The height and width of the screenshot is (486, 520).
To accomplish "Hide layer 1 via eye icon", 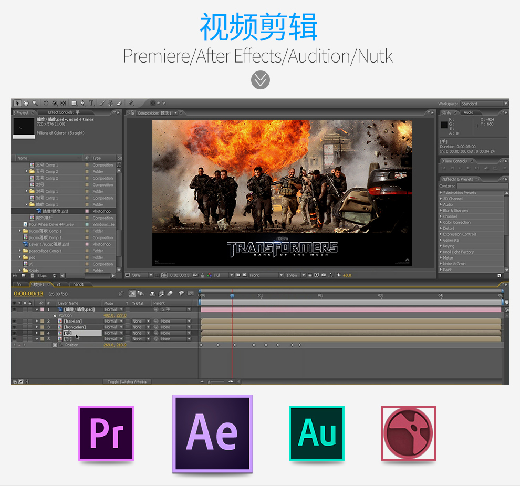I will (15, 309).
